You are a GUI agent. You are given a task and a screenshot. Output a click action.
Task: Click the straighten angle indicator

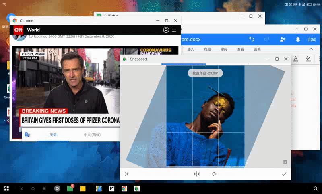pos(205,73)
